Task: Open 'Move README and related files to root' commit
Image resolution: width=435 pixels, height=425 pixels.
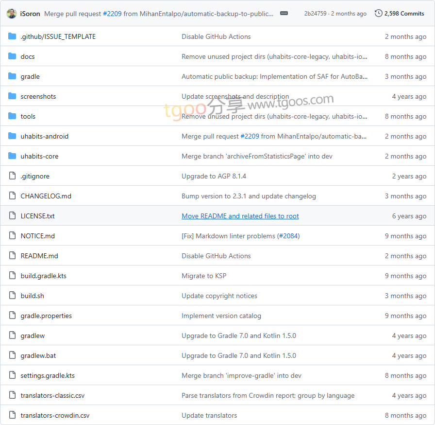Action: 240,216
